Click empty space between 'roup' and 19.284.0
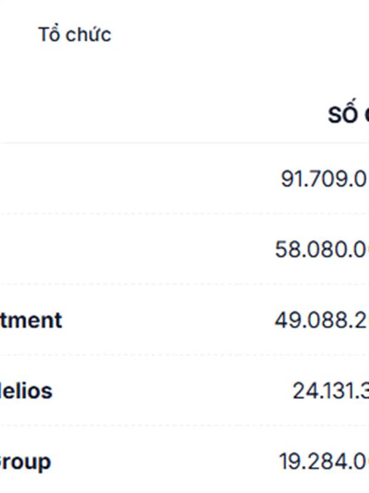The width and height of the screenshot is (369, 493). [x=165, y=462]
